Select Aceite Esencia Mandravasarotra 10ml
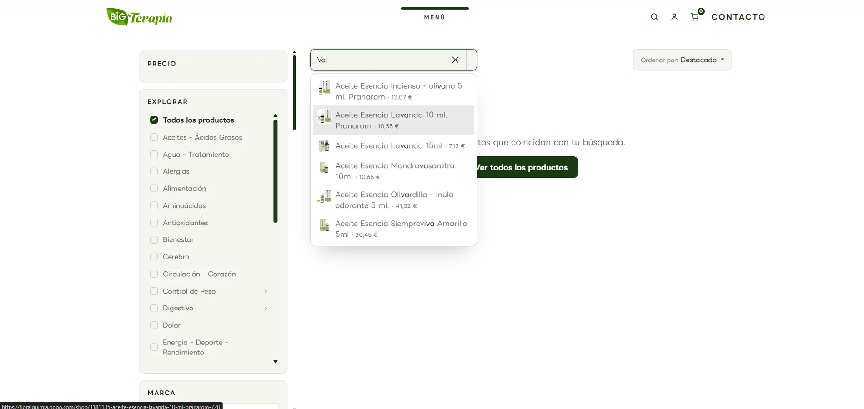Screen dimensions: 864x409 (393, 171)
